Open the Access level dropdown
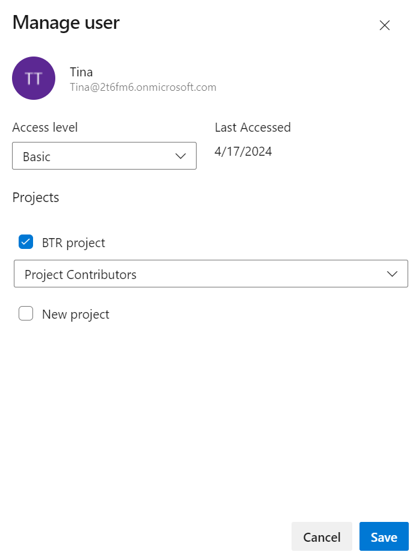Screen dimensions: 419x558 (x=104, y=156)
